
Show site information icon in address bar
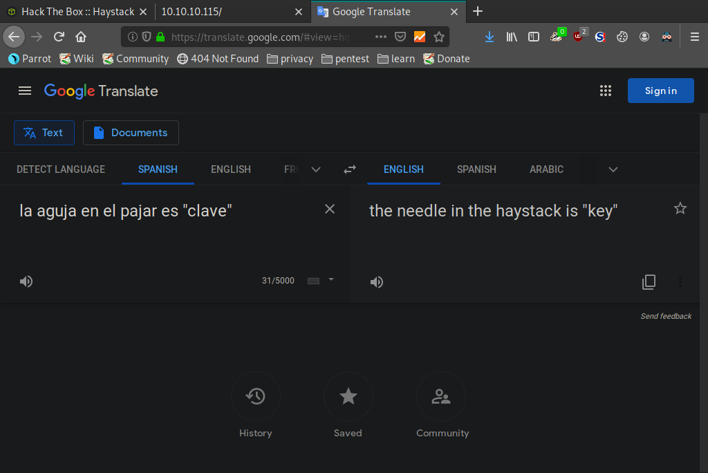132,37
